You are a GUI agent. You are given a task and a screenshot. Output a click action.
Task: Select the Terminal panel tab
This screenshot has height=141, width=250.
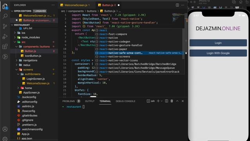105,101
